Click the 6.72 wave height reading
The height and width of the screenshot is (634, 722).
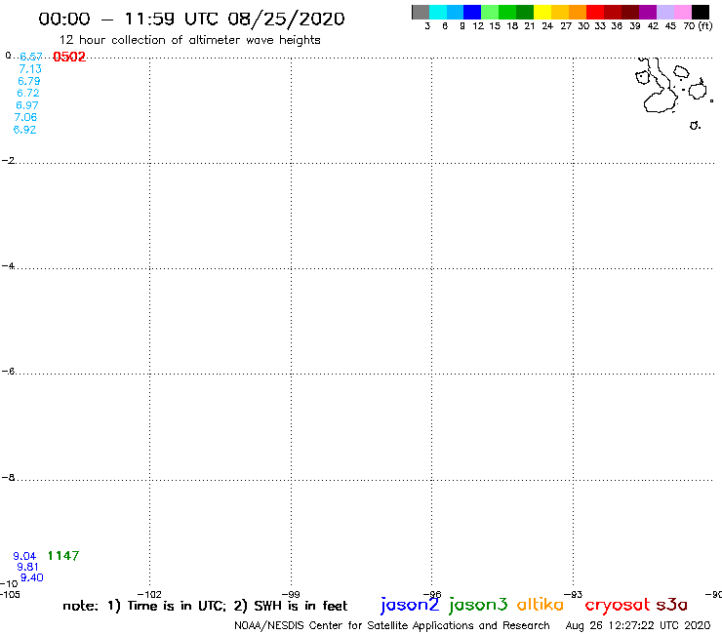pyautogui.click(x=28, y=93)
